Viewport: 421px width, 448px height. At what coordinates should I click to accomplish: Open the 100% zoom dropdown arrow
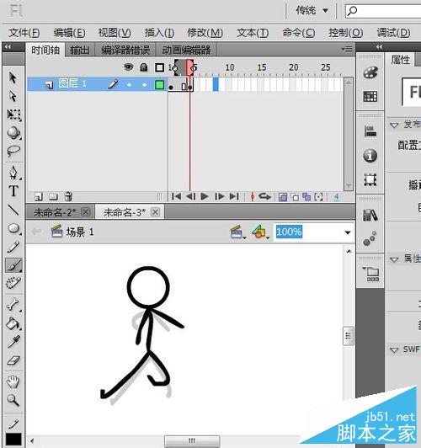coord(348,232)
